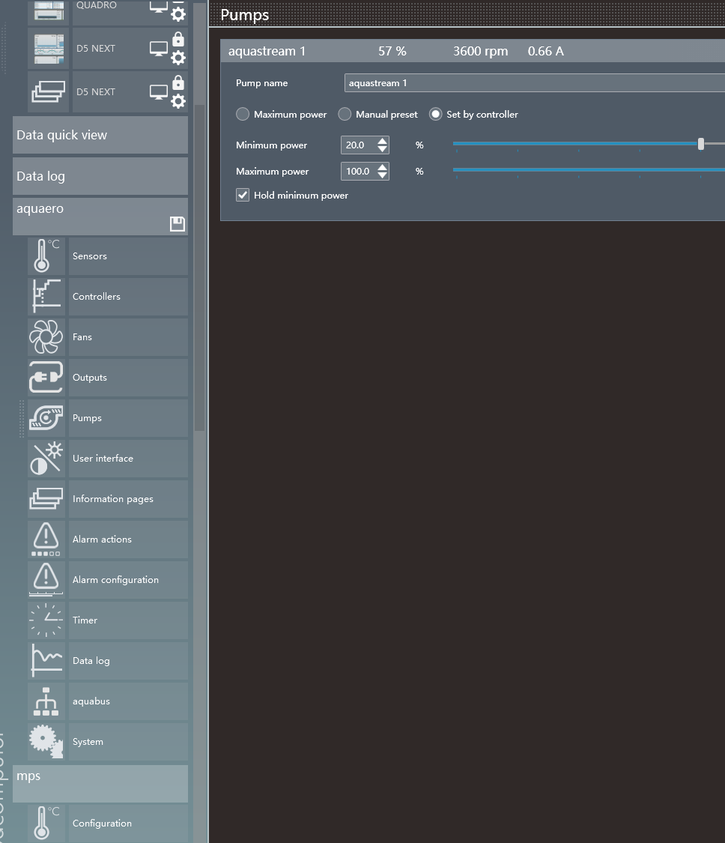Decrease Maximum power with the down arrow
Viewport: 725px width, 843px height.
382,175
